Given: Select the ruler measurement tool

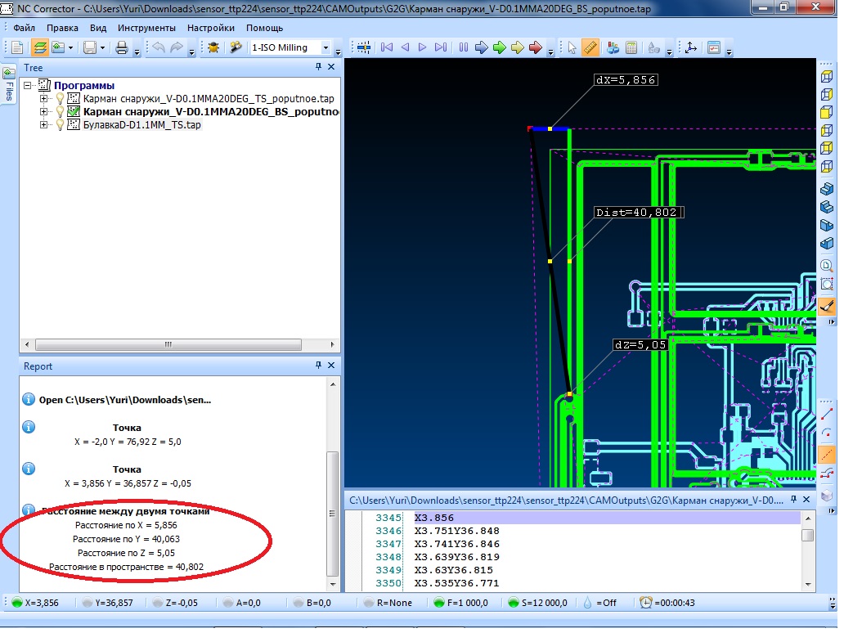Looking at the screenshot, I should point(591,47).
